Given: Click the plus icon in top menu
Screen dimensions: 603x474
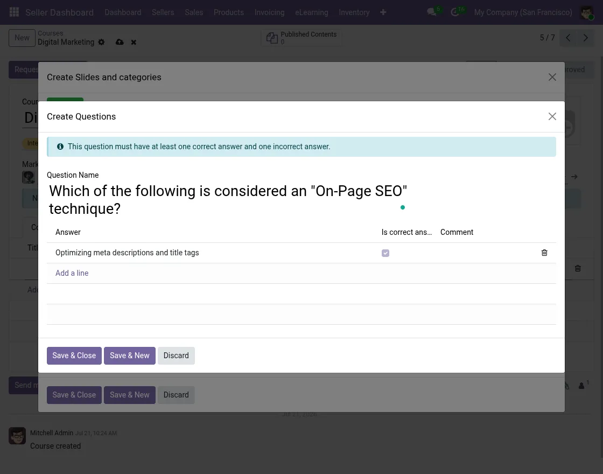Looking at the screenshot, I should [383, 12].
